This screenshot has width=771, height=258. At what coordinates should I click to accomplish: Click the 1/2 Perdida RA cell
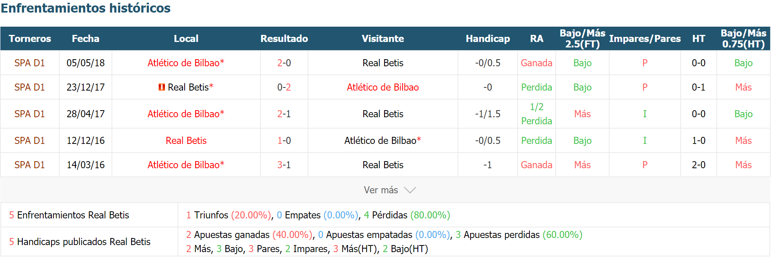537,114
